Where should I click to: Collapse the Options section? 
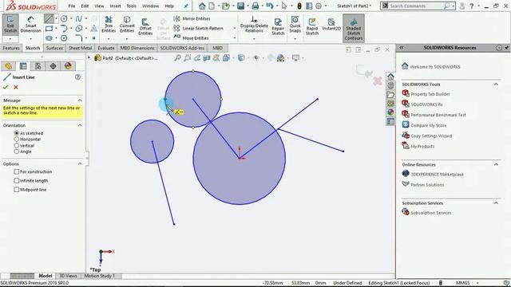click(x=80, y=163)
